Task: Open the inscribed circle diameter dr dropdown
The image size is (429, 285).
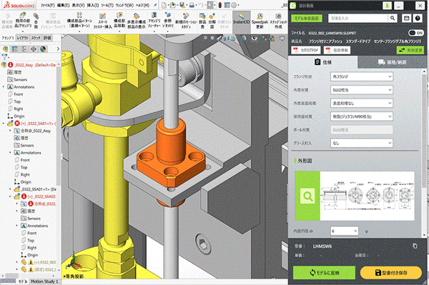Action: click(344, 231)
